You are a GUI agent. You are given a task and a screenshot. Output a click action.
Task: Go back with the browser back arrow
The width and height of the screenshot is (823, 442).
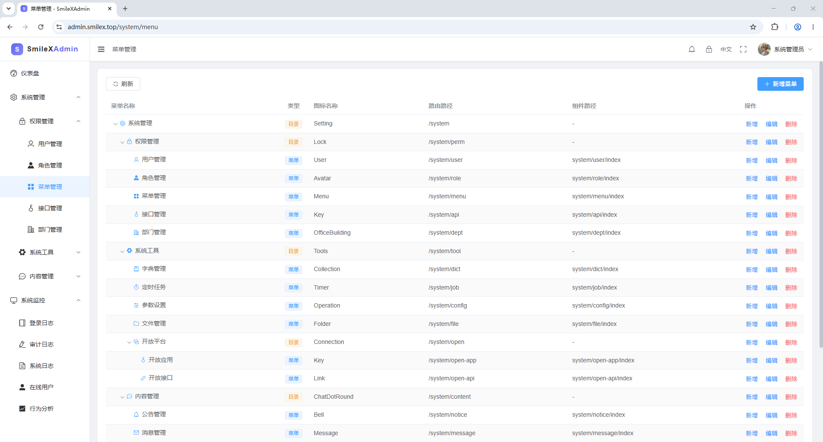10,27
